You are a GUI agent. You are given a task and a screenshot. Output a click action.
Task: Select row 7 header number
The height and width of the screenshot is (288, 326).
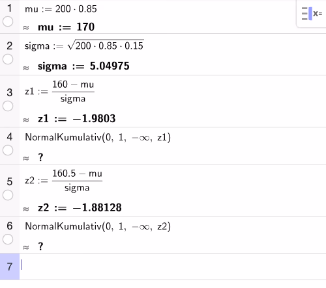click(x=9, y=267)
